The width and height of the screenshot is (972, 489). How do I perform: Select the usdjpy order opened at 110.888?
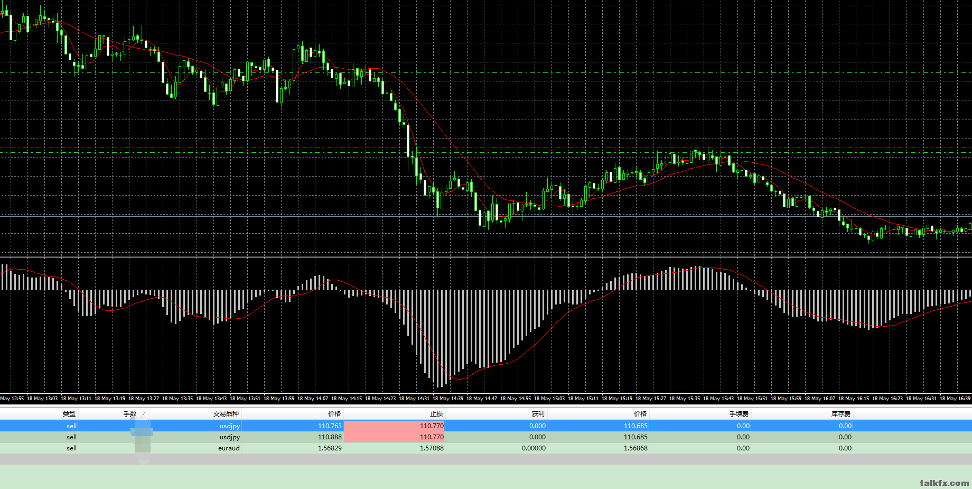point(486,437)
